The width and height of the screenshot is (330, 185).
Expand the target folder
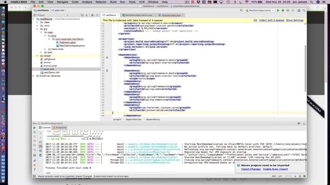tap(38, 56)
